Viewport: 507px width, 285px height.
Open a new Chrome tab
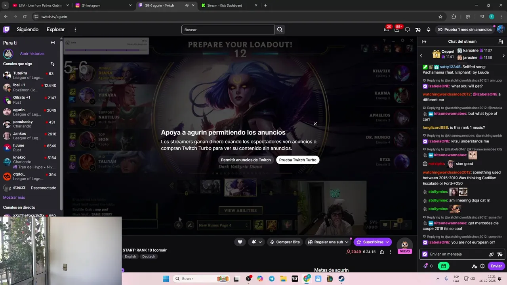(x=265, y=6)
